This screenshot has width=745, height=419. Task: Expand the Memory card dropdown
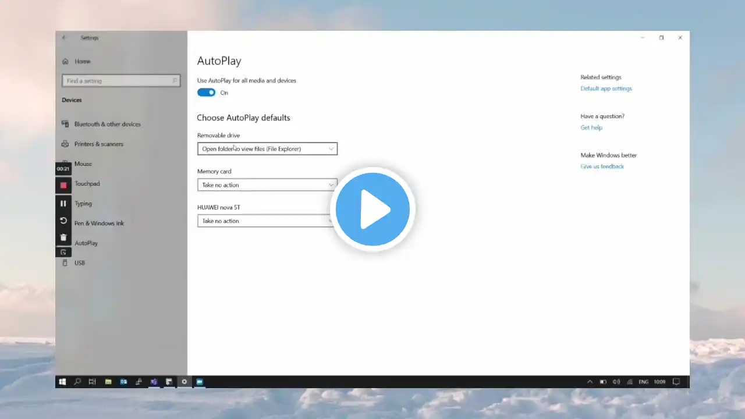coord(267,185)
